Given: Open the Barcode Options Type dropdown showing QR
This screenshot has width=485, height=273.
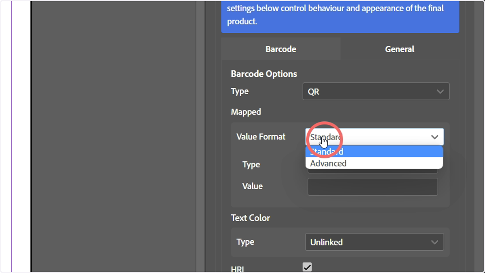Looking at the screenshot, I should (376, 91).
